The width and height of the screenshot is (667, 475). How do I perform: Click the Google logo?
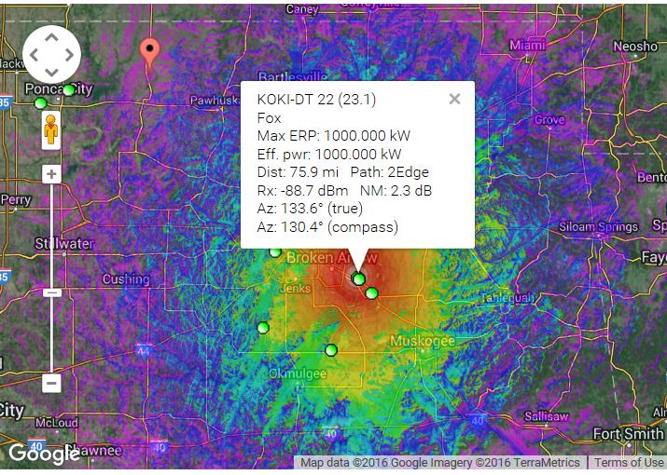(x=44, y=454)
